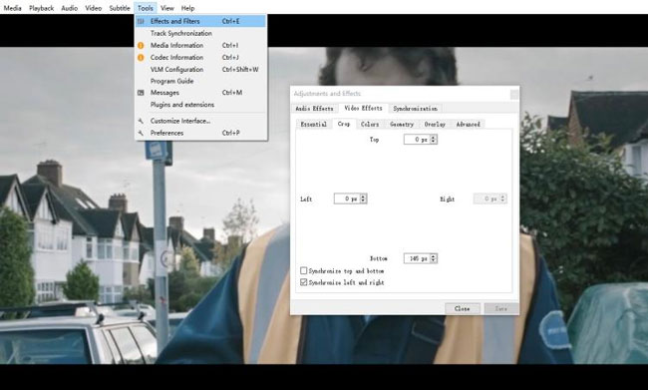Open the Colors sub-tab

(x=370, y=124)
